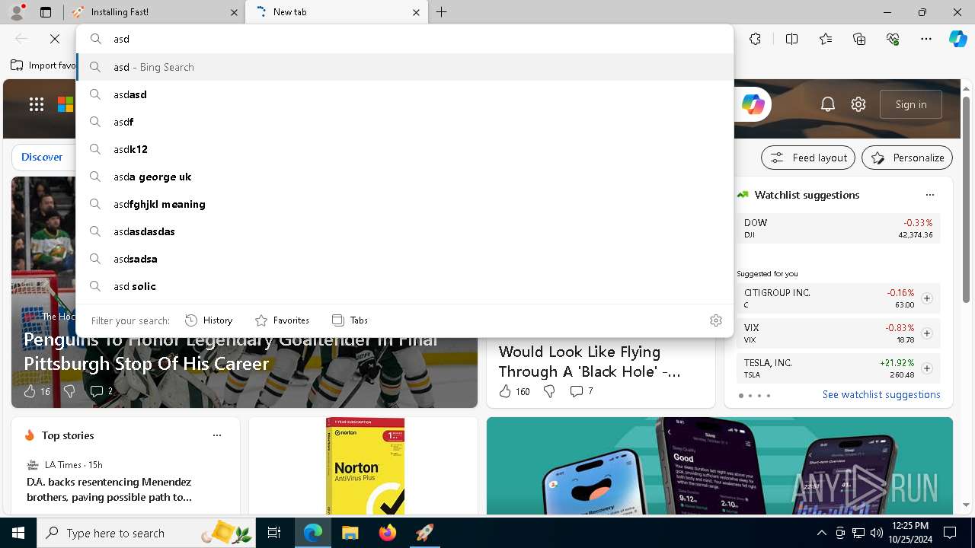Open the taskbar clock showing 12:25 PM

point(909,533)
